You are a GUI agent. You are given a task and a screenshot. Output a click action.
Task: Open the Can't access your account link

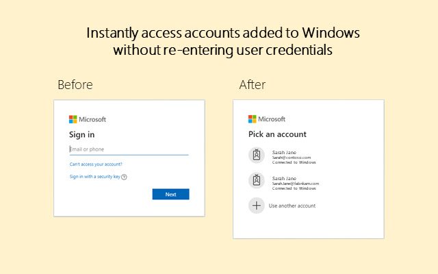[96, 164]
